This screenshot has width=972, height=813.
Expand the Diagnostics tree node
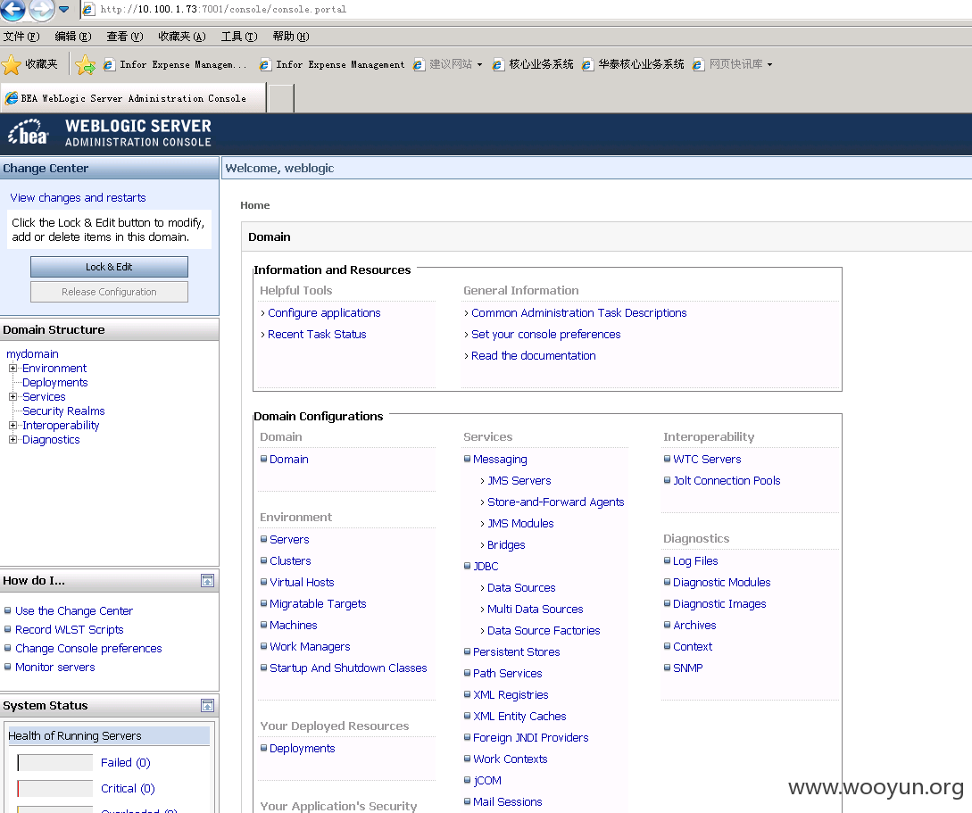[x=12, y=439]
